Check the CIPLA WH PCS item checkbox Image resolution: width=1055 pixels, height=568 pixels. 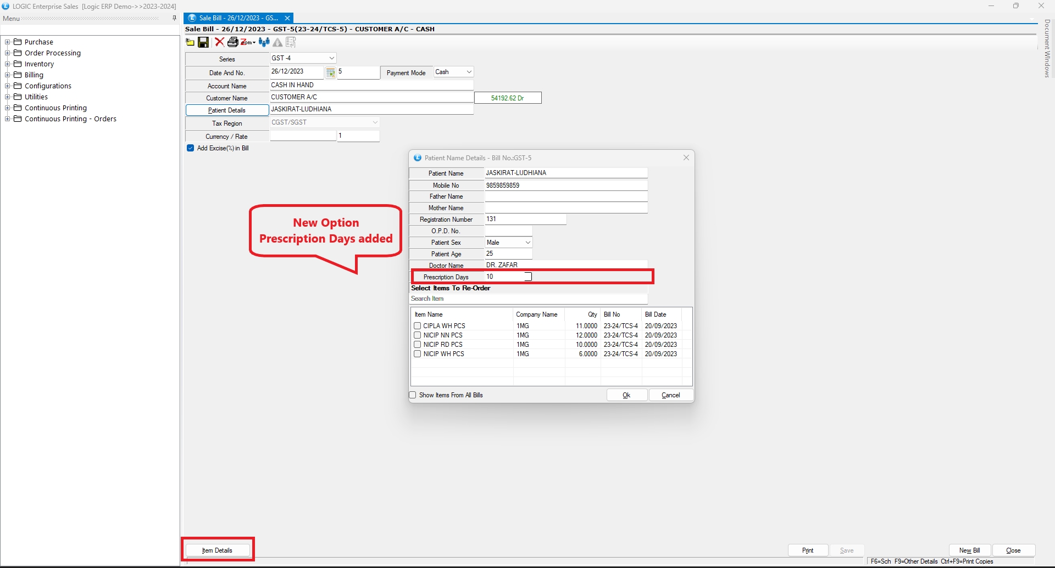coord(418,326)
